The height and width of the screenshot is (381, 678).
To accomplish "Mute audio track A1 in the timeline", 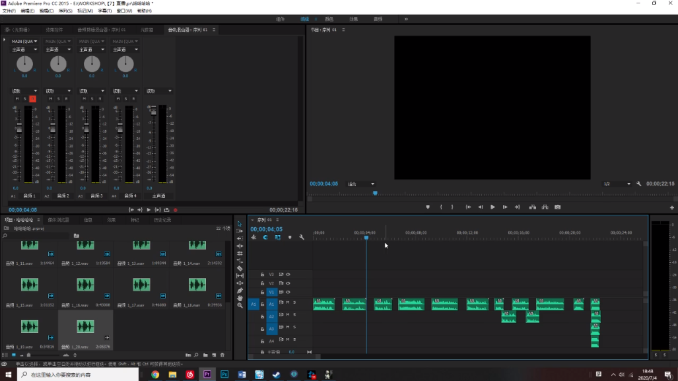I will (288, 303).
